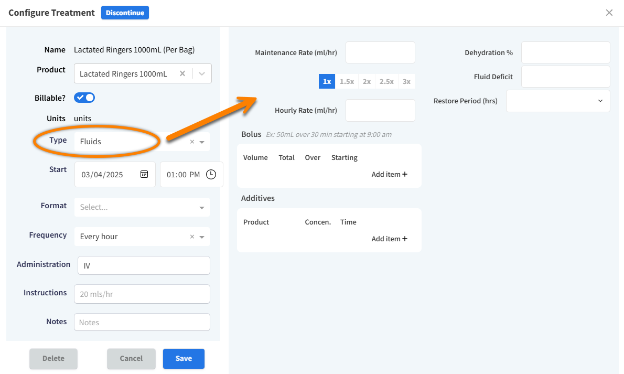Close the Configure Treatment dialog

(609, 13)
